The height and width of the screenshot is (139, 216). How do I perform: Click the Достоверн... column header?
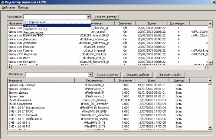[179, 23]
